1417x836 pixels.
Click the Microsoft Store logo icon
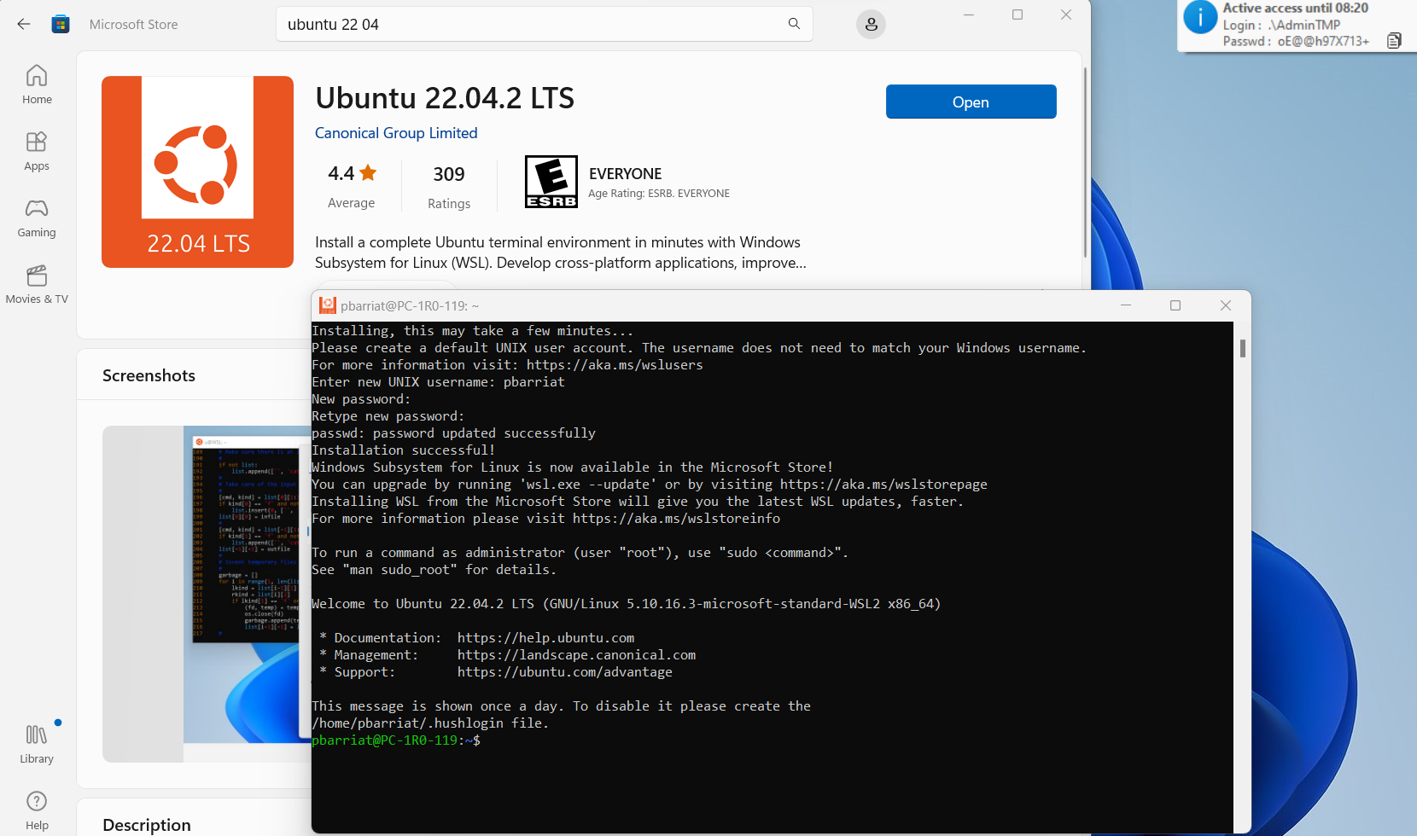click(x=61, y=24)
